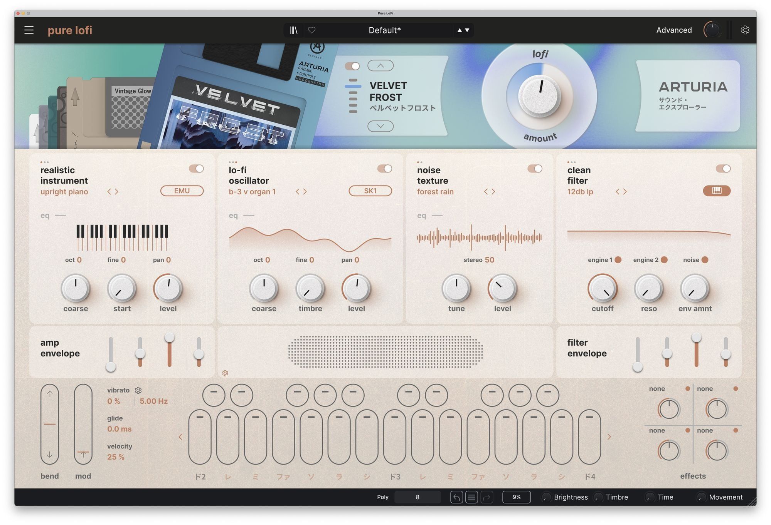Screen dimensions: 771x525
Task: Open the preset library browser icon
Action: [294, 30]
